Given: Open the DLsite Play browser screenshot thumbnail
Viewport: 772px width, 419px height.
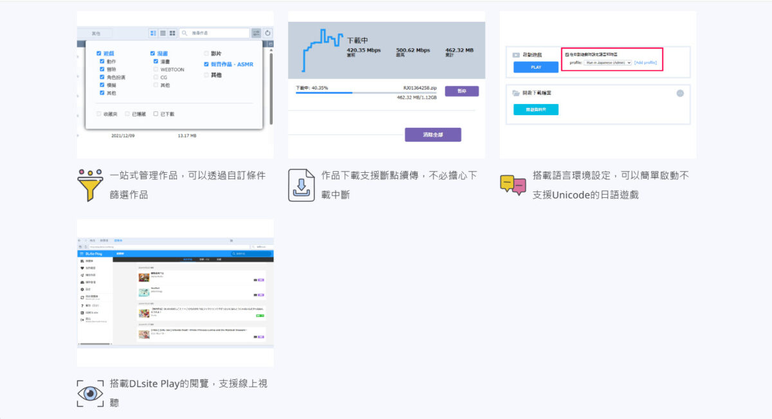Looking at the screenshot, I should coord(175,292).
